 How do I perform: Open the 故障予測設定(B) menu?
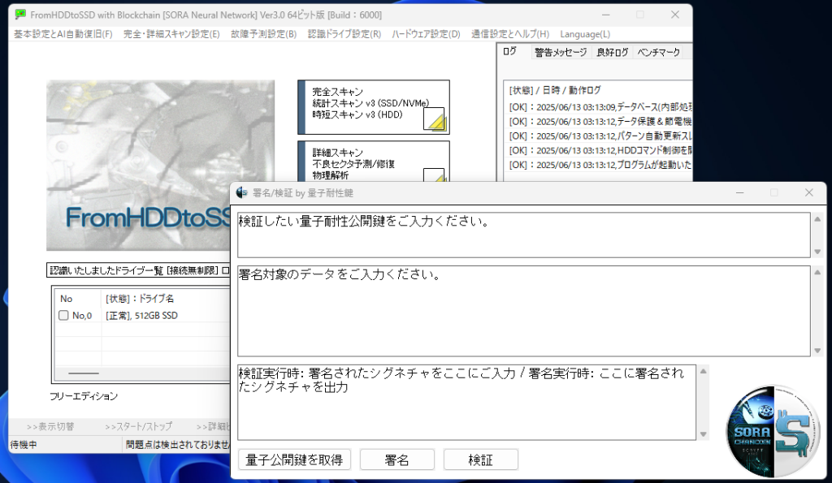tap(264, 34)
